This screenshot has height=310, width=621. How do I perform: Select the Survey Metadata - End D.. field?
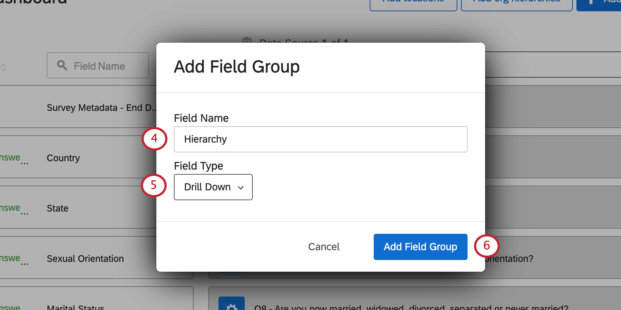[x=101, y=108]
